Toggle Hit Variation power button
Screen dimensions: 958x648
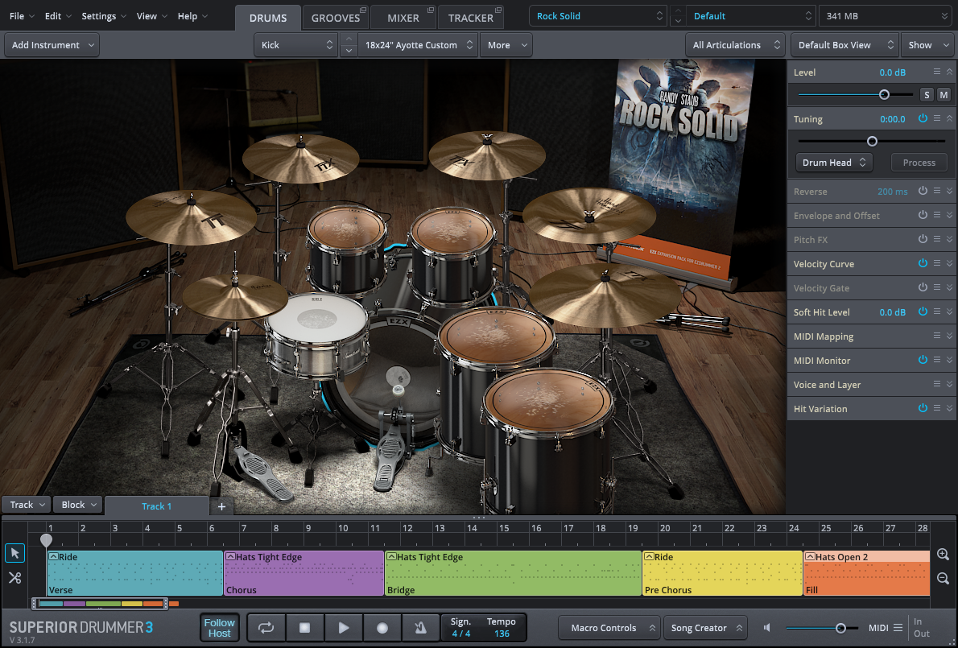pos(923,408)
